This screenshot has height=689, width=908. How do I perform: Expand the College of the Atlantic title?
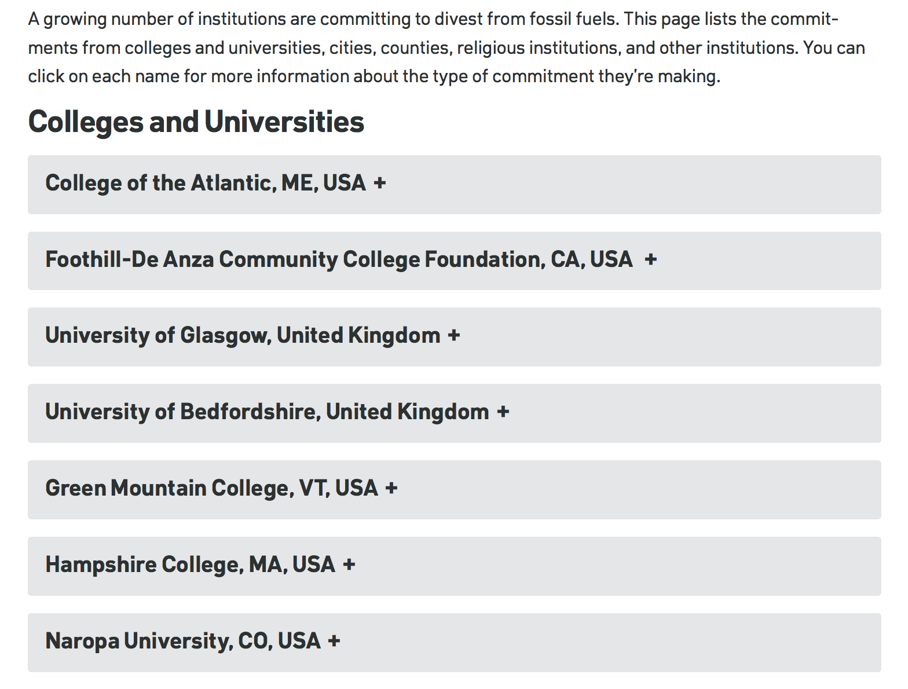[x=206, y=184]
